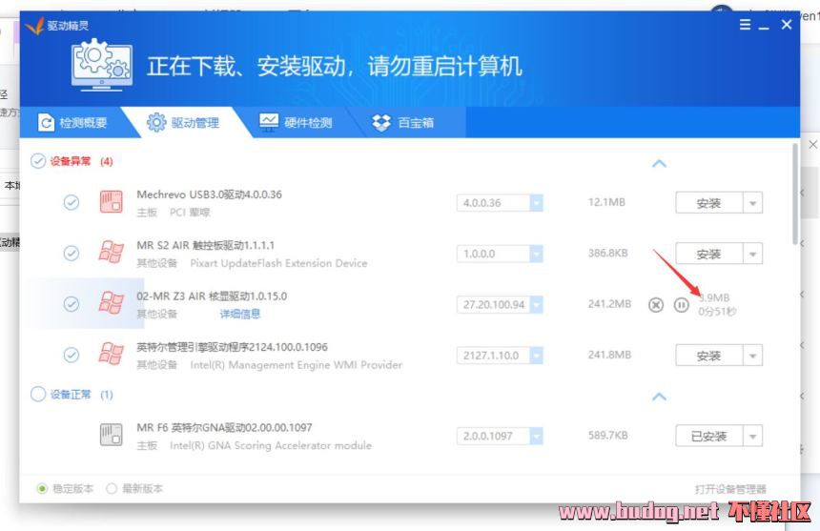Collapse the 设备正常 section chevron

point(659,397)
